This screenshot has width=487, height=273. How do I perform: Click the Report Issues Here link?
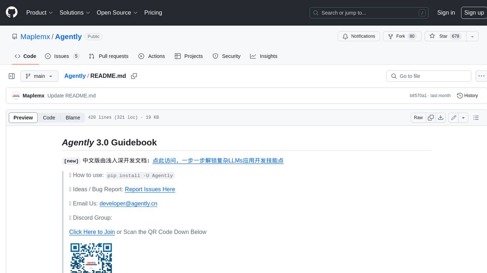point(150,189)
